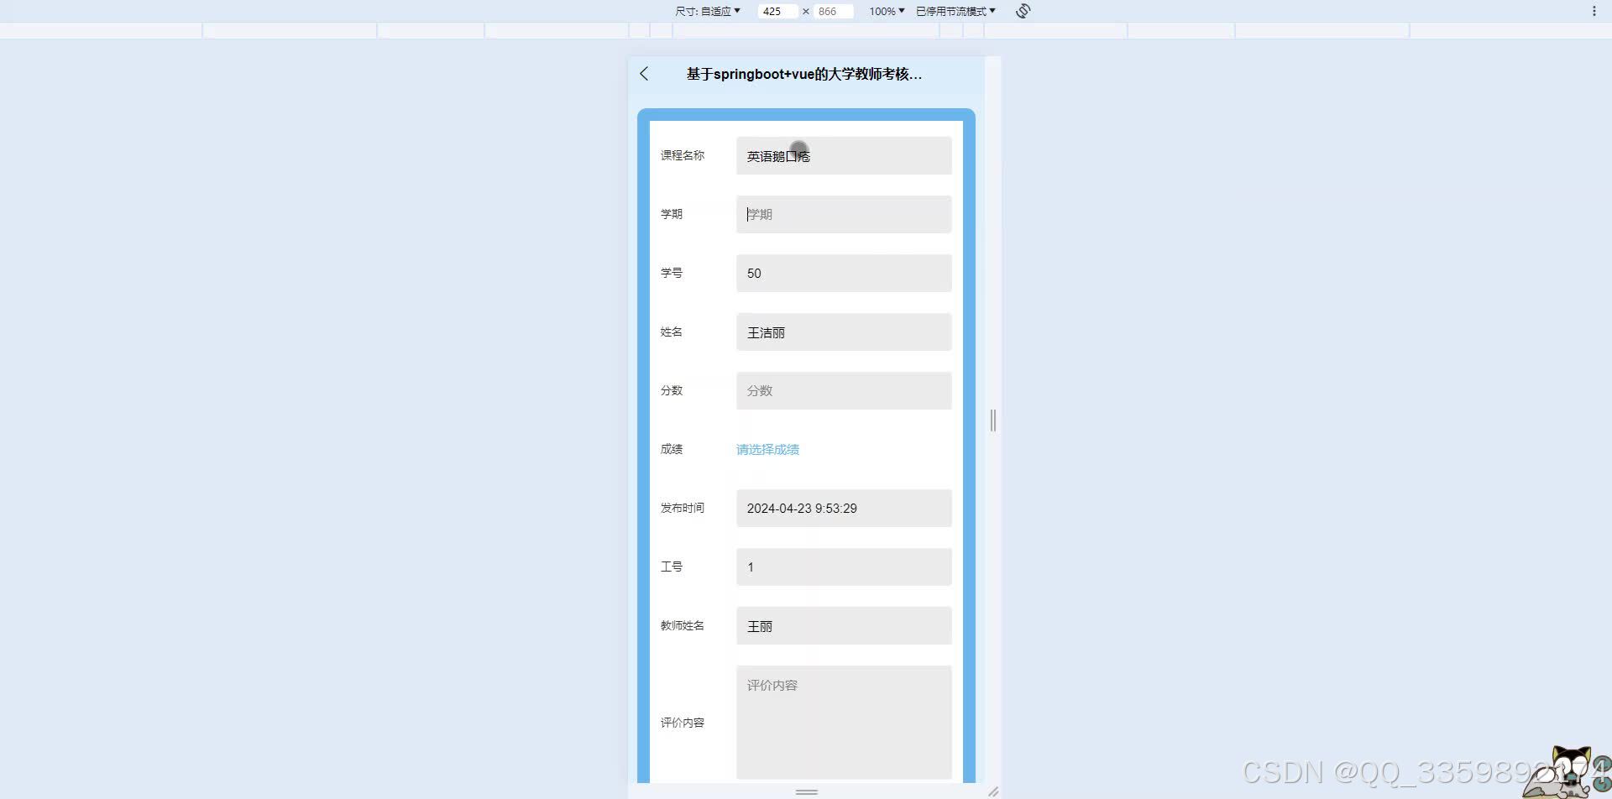
Task: Open the 已停用节流模式 throttling dropdown
Action: pyautogui.click(x=955, y=11)
